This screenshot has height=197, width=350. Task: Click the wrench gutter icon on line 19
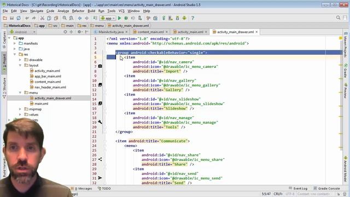pyautogui.click(x=100, y=122)
